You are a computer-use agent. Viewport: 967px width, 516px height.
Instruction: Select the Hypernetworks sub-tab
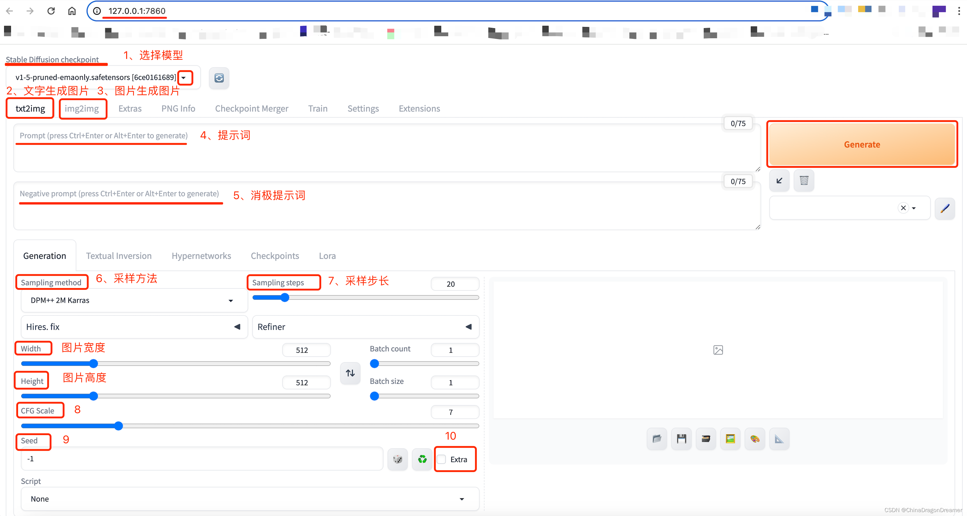click(201, 256)
